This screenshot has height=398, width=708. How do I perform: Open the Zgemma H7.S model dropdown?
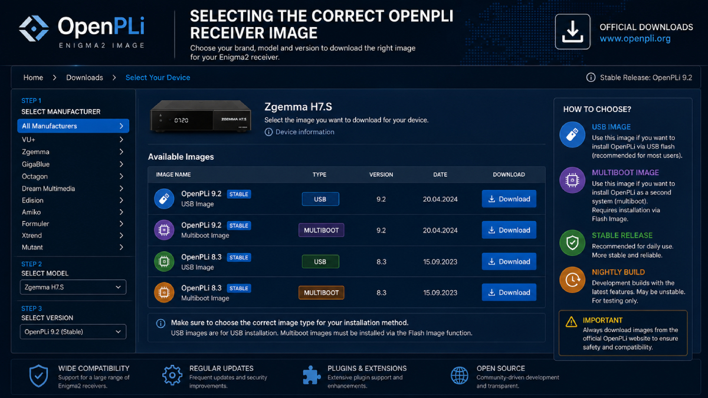73,287
